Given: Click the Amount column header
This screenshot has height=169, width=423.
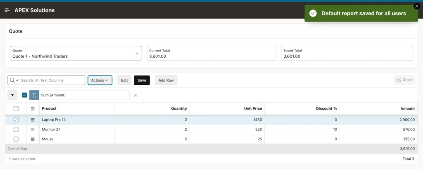Looking at the screenshot, I should (x=379, y=108).
